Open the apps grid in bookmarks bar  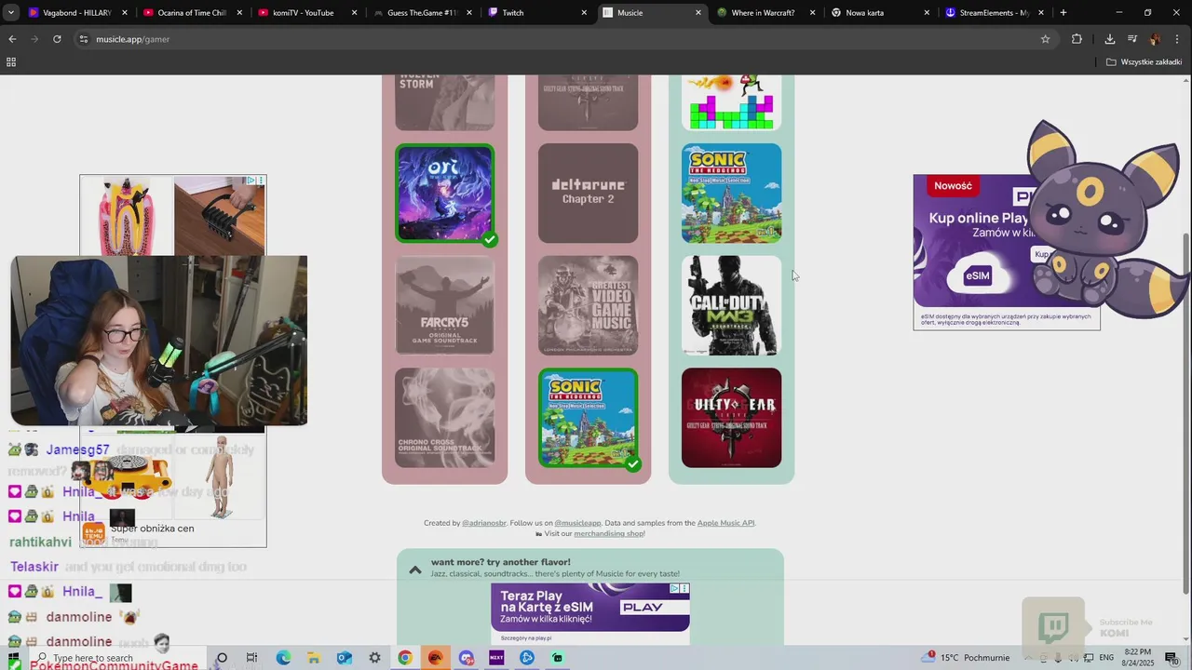11,62
